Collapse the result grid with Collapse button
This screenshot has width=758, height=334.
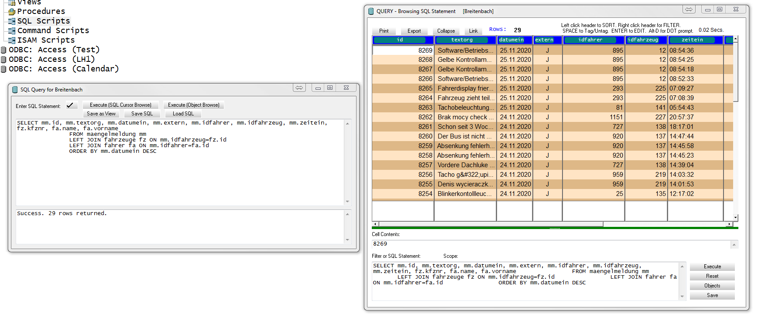[446, 31]
